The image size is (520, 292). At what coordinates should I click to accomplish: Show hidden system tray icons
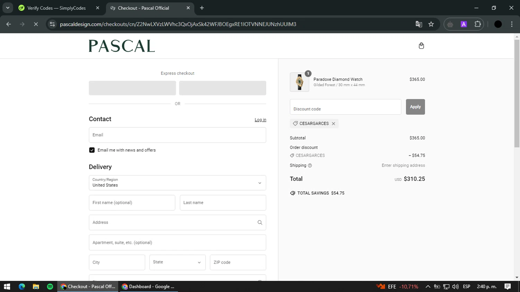click(x=428, y=286)
